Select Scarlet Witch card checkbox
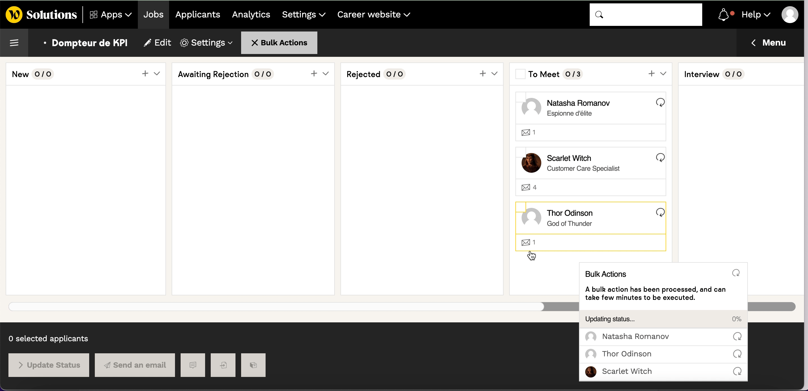This screenshot has height=391, width=808. point(521,152)
